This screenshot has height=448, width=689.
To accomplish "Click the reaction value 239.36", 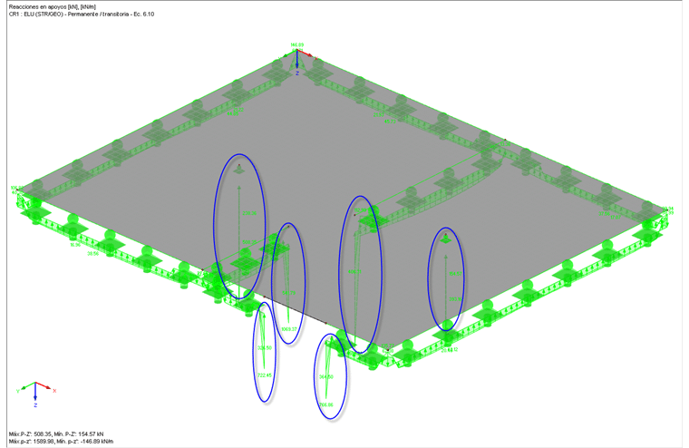I will pyautogui.click(x=249, y=213).
